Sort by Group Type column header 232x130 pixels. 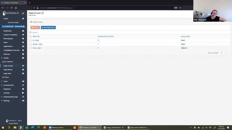(185, 36)
